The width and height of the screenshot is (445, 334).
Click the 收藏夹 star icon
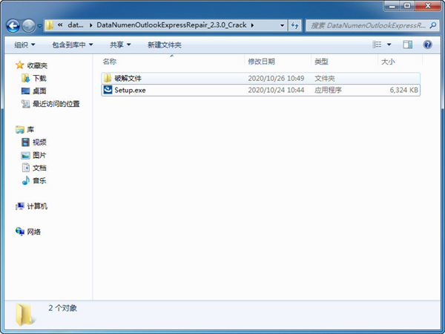(19, 65)
